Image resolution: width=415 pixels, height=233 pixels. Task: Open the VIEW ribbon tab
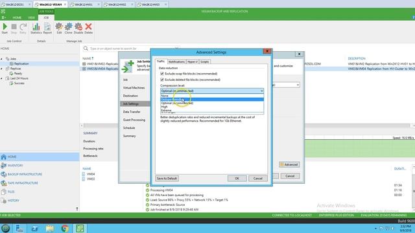[x=32, y=17]
